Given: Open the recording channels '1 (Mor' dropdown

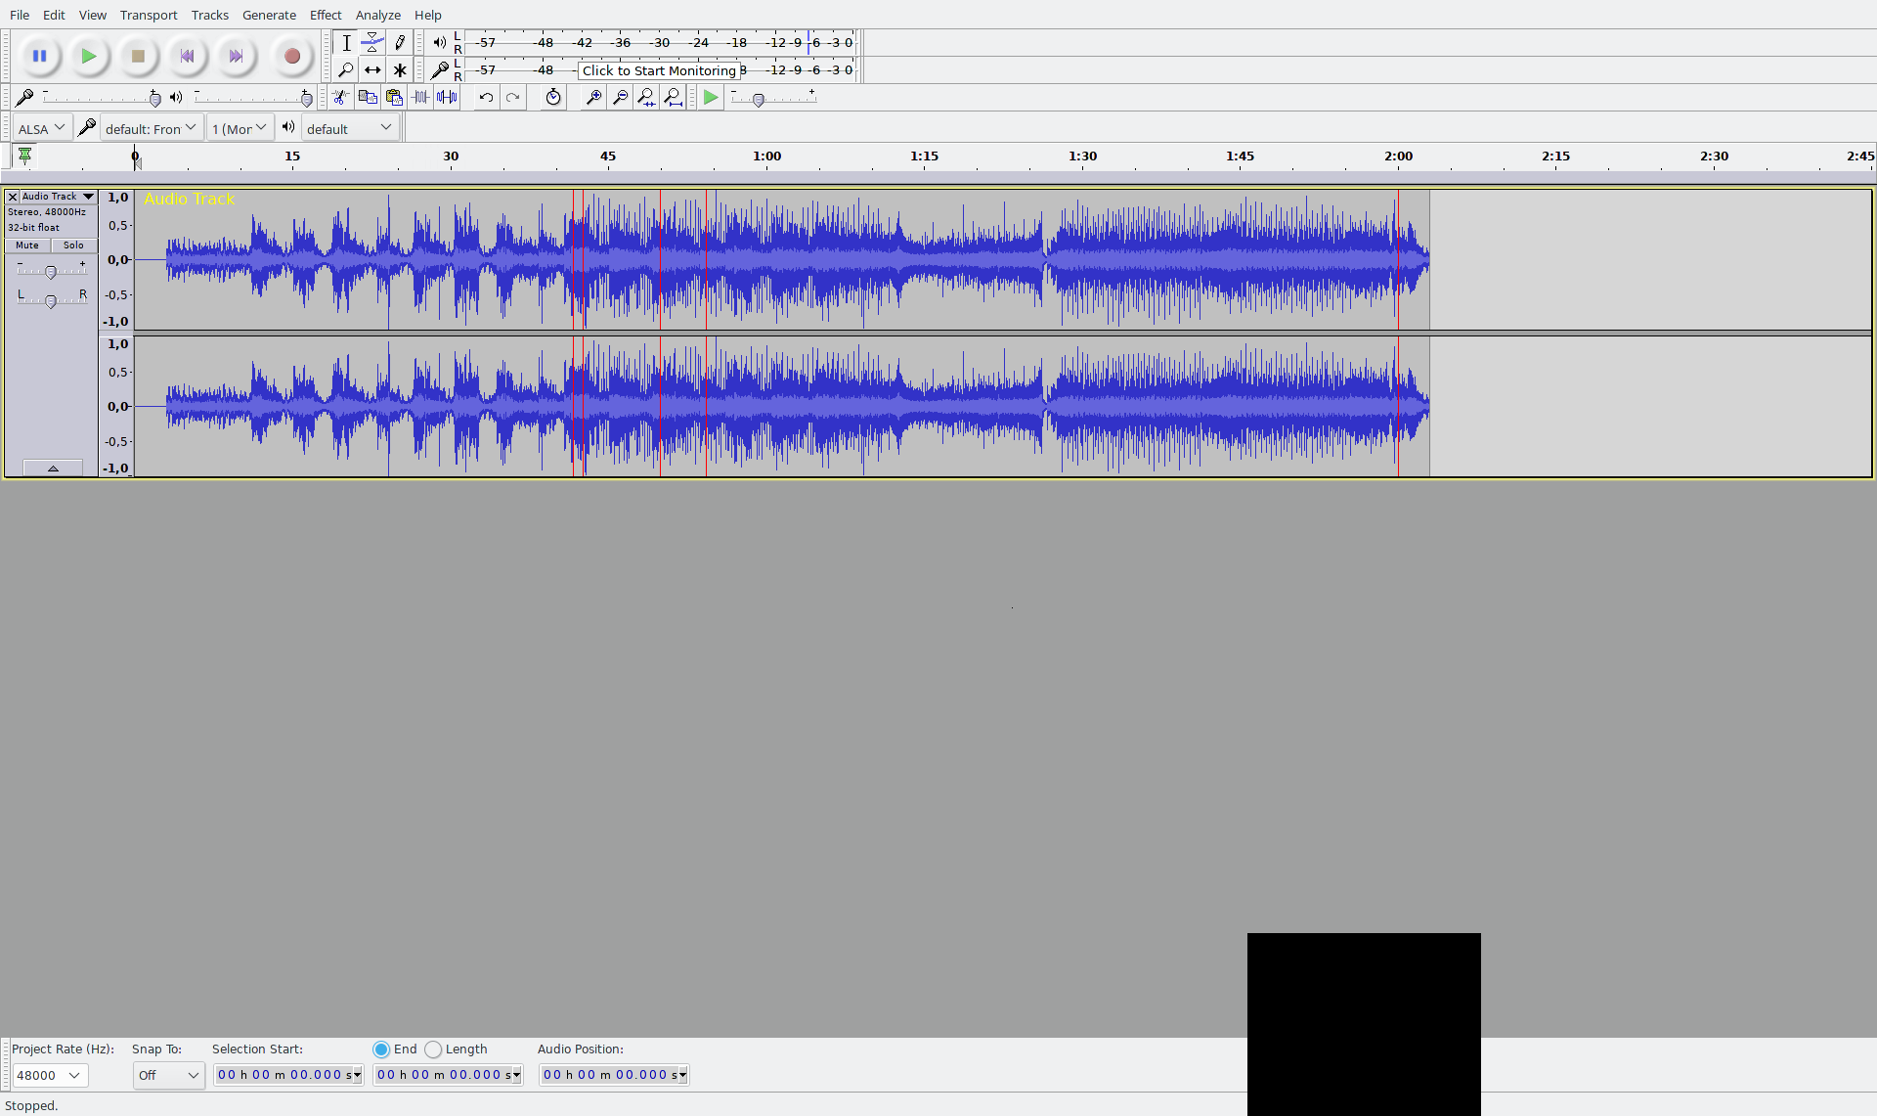Looking at the screenshot, I should (x=240, y=128).
